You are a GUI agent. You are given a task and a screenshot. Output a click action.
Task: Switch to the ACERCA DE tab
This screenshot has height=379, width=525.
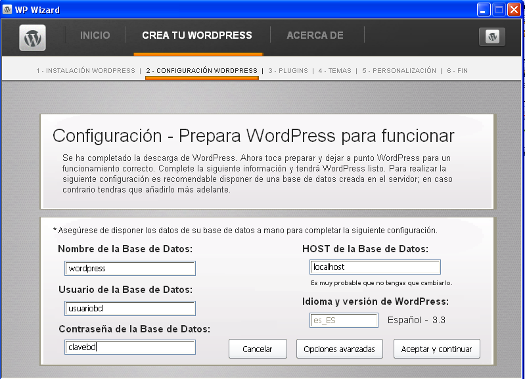click(315, 35)
